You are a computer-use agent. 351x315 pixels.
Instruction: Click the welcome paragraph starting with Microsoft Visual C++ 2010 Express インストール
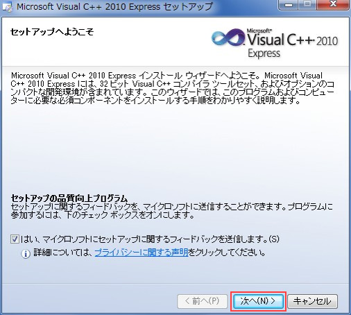tap(173, 88)
